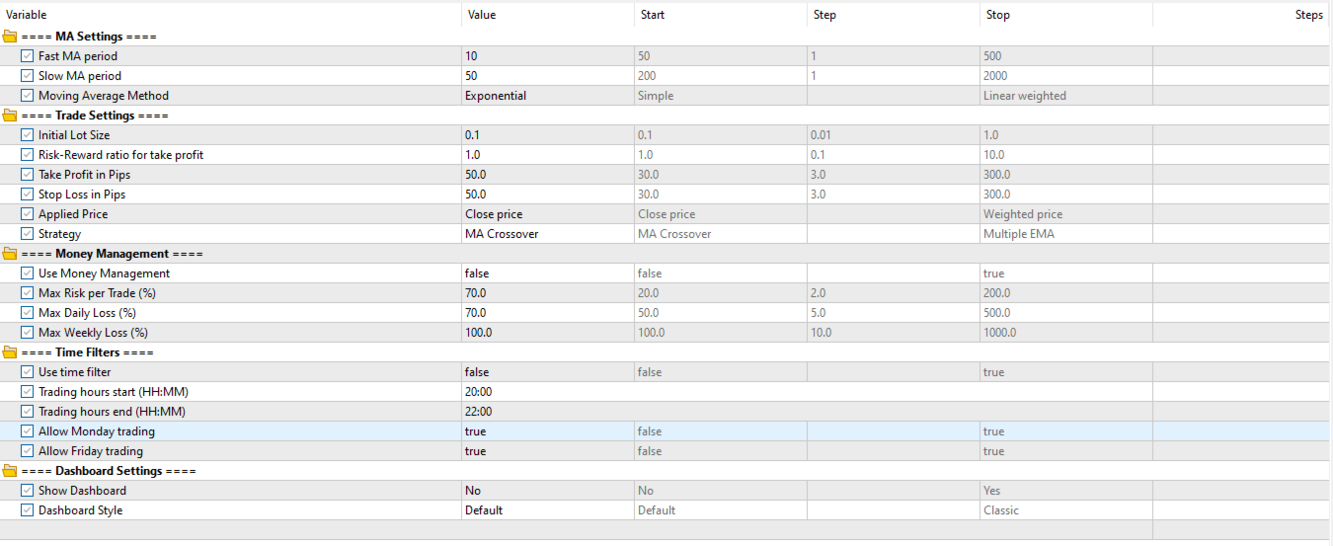The image size is (1333, 546).
Task: Open Applied Price value dropdown
Action: pos(546,214)
